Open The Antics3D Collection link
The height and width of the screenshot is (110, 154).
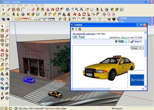(84, 34)
